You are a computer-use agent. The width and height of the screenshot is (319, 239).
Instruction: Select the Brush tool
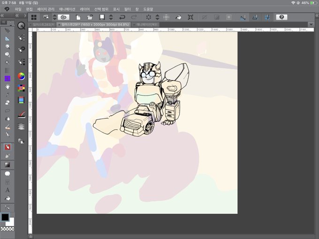[x=8, y=127]
